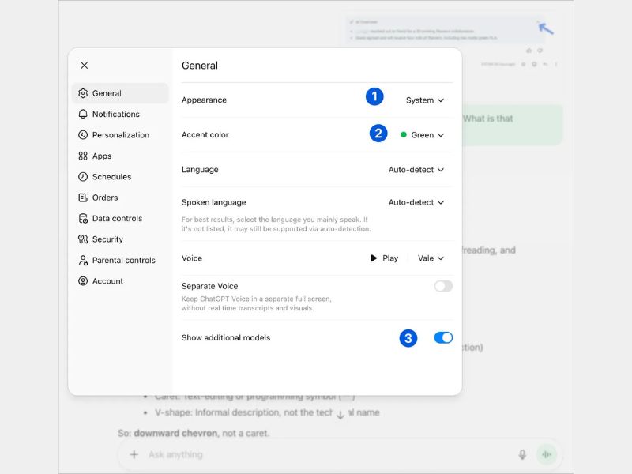The width and height of the screenshot is (632, 474).
Task: Click the Apps grid icon
Action: [83, 156]
